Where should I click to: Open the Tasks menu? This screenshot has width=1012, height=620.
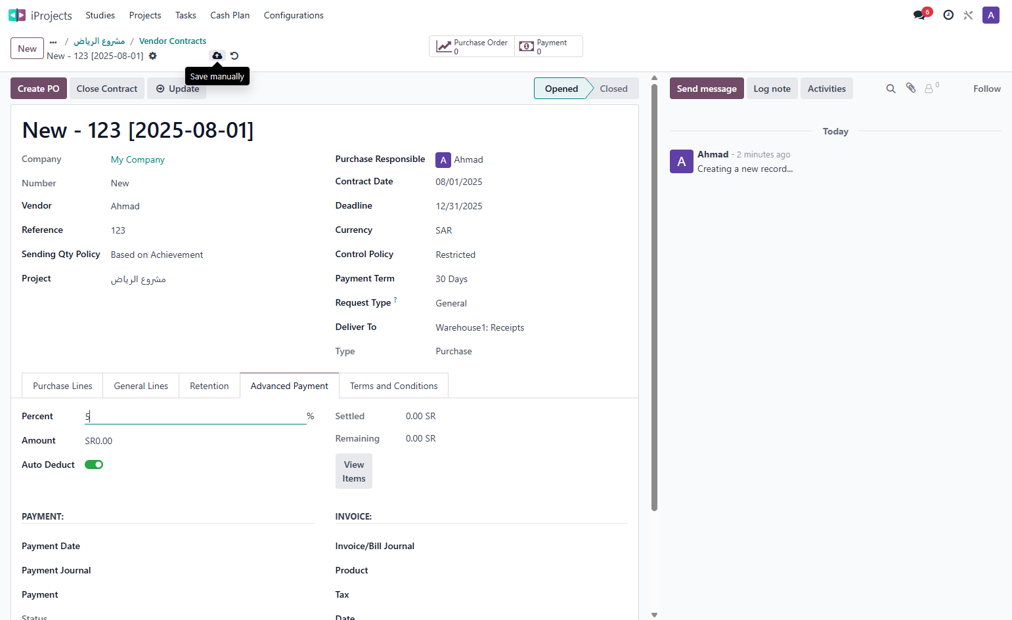coord(186,15)
